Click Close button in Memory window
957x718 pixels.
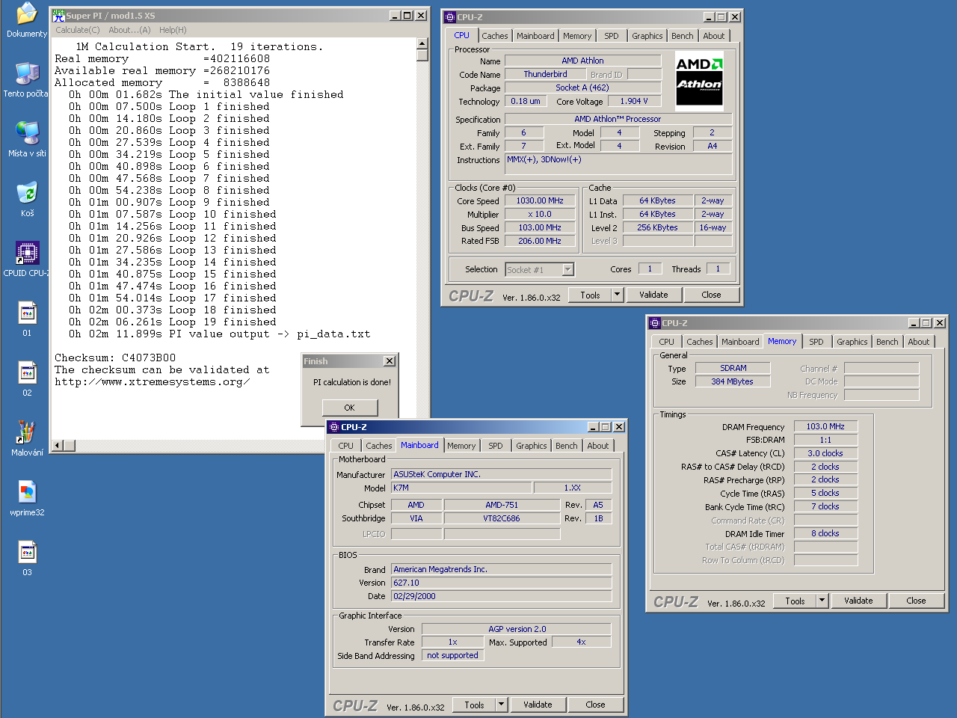coord(916,601)
